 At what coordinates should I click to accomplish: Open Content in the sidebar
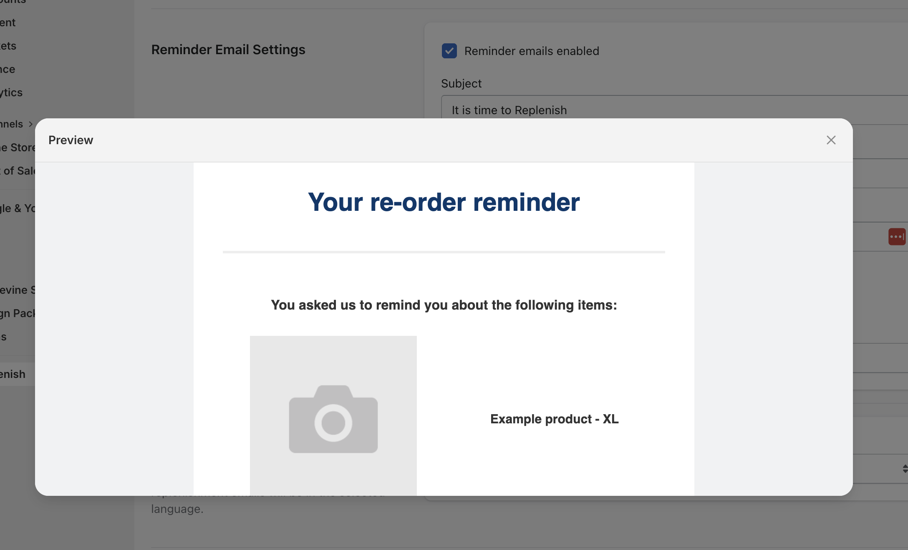pos(8,22)
